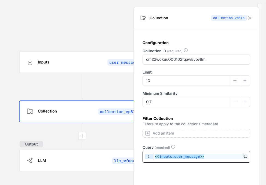Copy the Query code with copy icon
This screenshot has width=266, height=185.
point(245,156)
